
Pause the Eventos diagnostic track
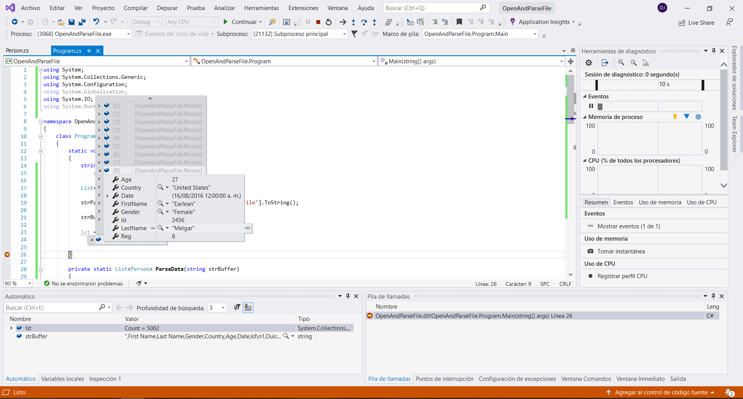[591, 106]
